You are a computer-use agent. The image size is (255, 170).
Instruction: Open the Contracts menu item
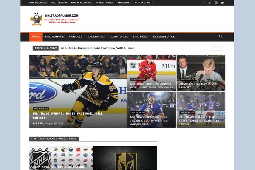(119, 37)
